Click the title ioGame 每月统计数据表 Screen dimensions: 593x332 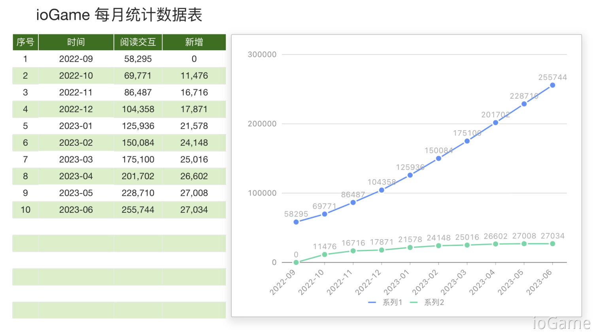(119, 15)
